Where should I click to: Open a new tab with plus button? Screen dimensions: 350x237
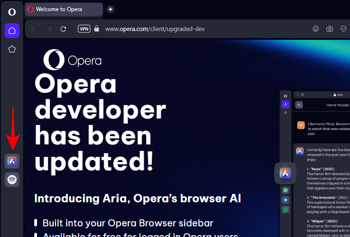point(111,9)
